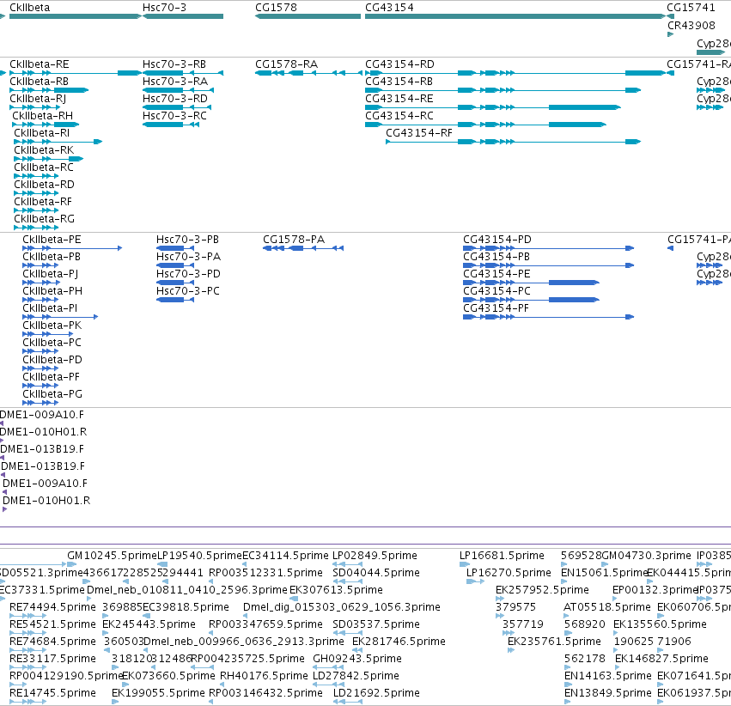
Task: Select EST AT05518.5prime
Action: click(607, 607)
